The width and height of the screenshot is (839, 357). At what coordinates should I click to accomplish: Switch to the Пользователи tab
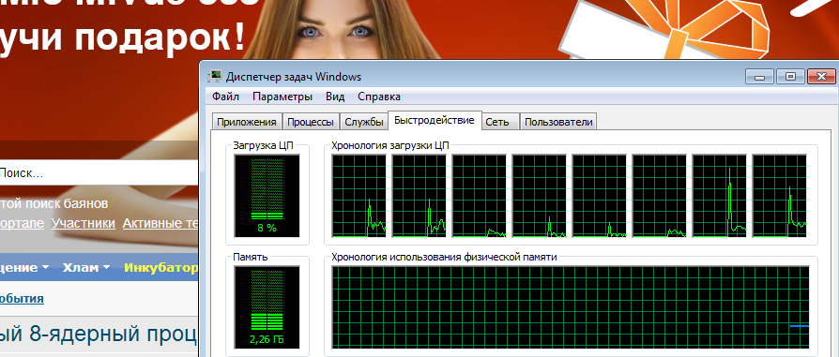coord(558,122)
